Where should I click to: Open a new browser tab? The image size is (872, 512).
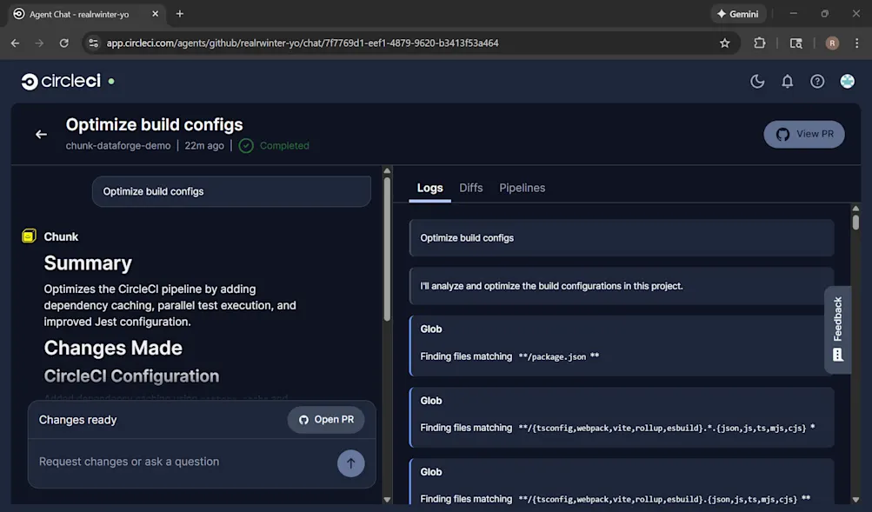tap(180, 14)
